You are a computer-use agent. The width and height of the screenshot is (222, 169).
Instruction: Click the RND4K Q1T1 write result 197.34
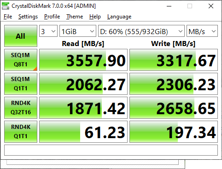(x=174, y=132)
